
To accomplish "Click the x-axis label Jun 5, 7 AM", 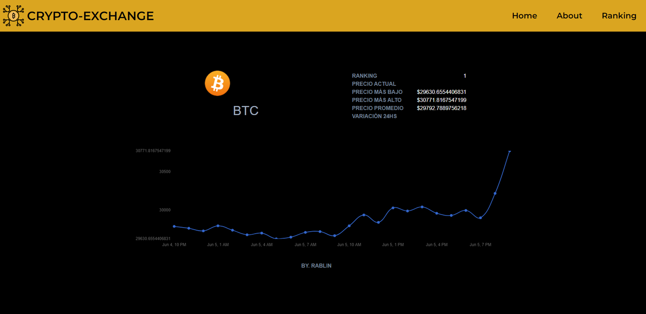I will tap(305, 245).
